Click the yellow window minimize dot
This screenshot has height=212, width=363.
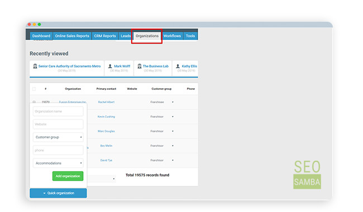(34, 25)
